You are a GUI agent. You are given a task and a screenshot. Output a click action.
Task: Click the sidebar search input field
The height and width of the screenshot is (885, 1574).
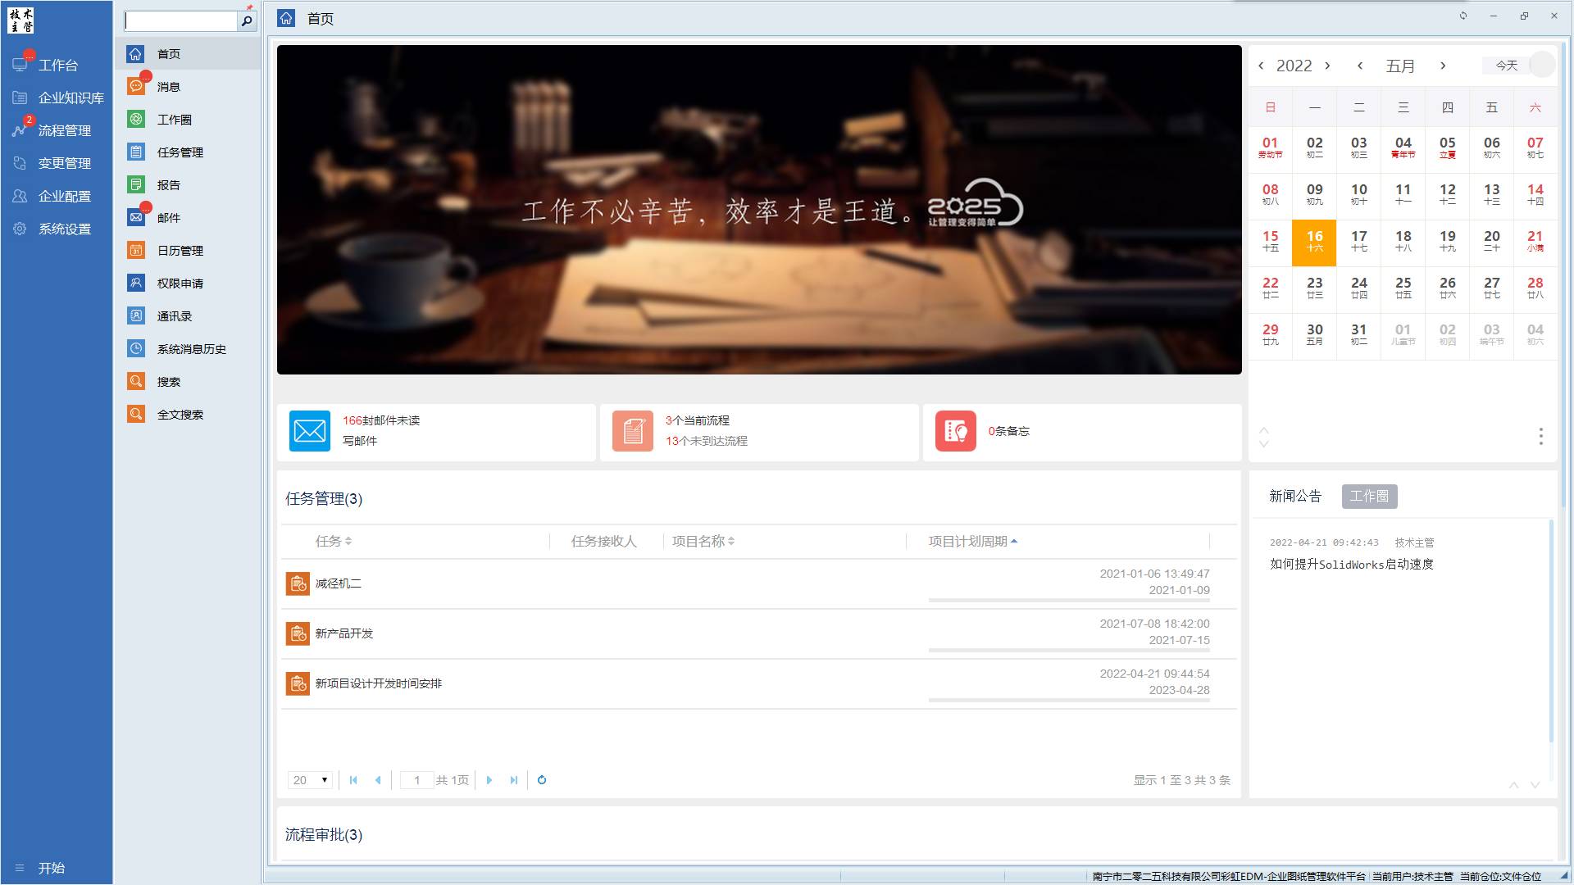tap(180, 21)
